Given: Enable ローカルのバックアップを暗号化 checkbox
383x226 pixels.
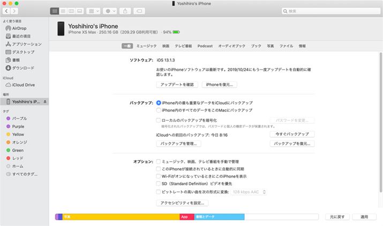Looking at the screenshot, I should pyautogui.click(x=158, y=120).
